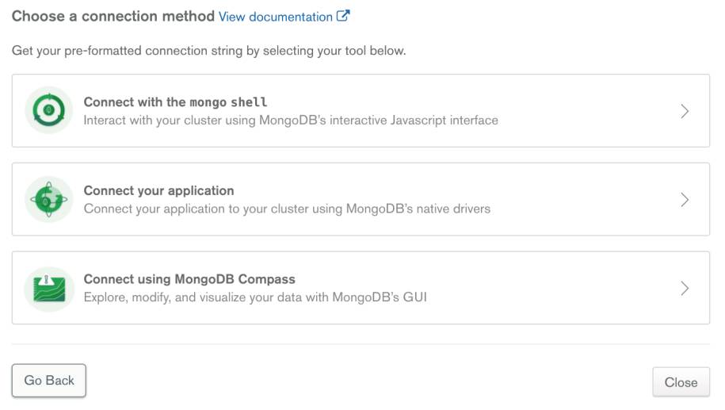The width and height of the screenshot is (725, 410).
Task: Click the 'Choose a connection method' heading
Action: 113,16
